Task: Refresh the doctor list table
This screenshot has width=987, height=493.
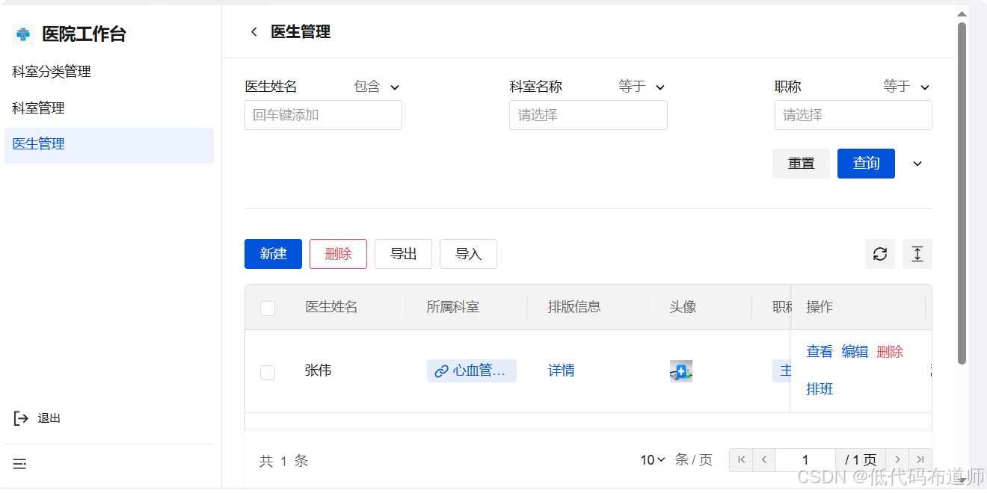Action: [880, 254]
